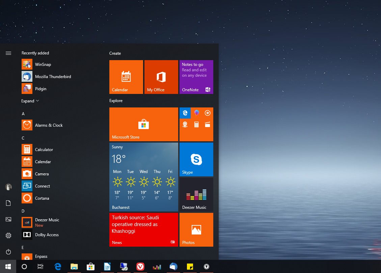Open Microsoft Store from the taskbar
Image resolution: width=381 pixels, height=273 pixels.
[91, 267]
